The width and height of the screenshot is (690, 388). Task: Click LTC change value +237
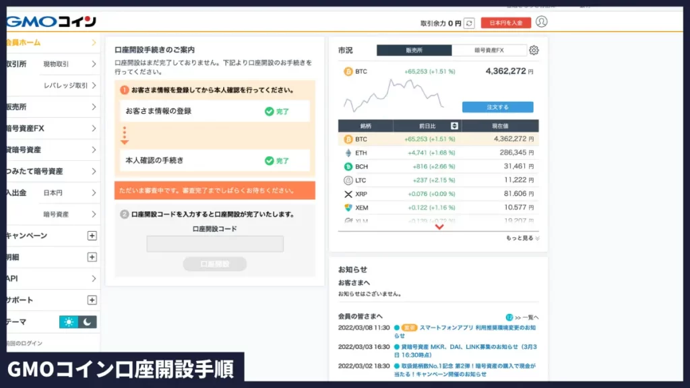(x=433, y=180)
